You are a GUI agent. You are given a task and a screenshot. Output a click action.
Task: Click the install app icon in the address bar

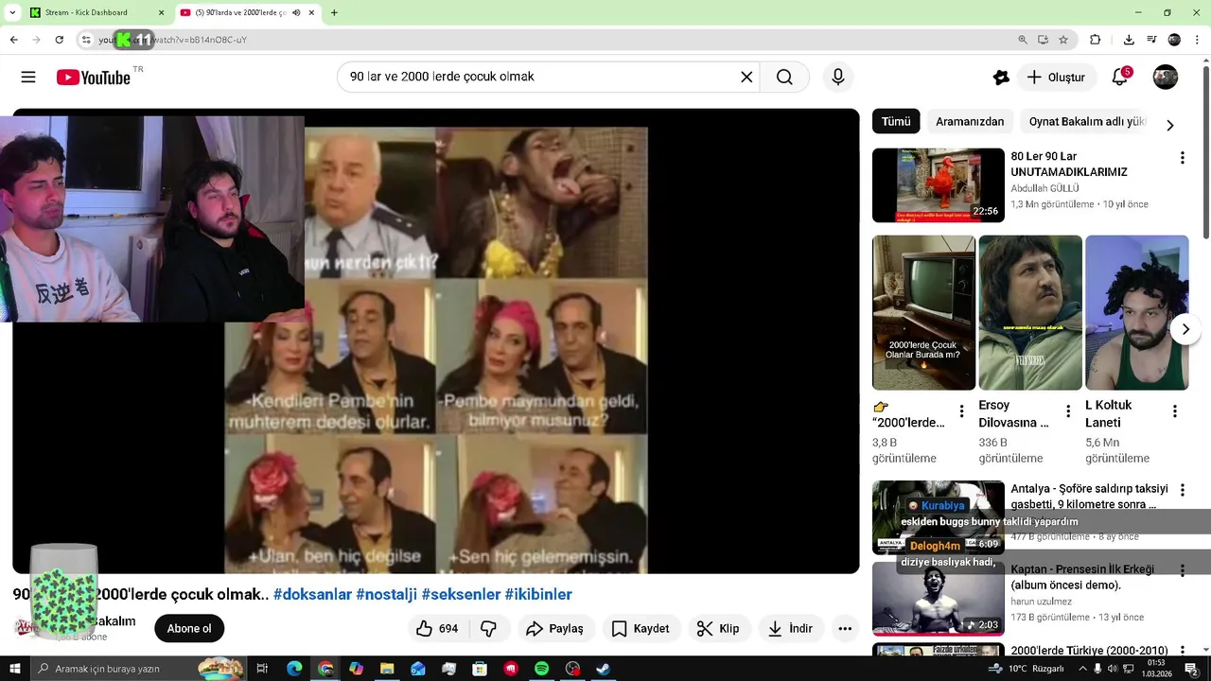click(1043, 40)
